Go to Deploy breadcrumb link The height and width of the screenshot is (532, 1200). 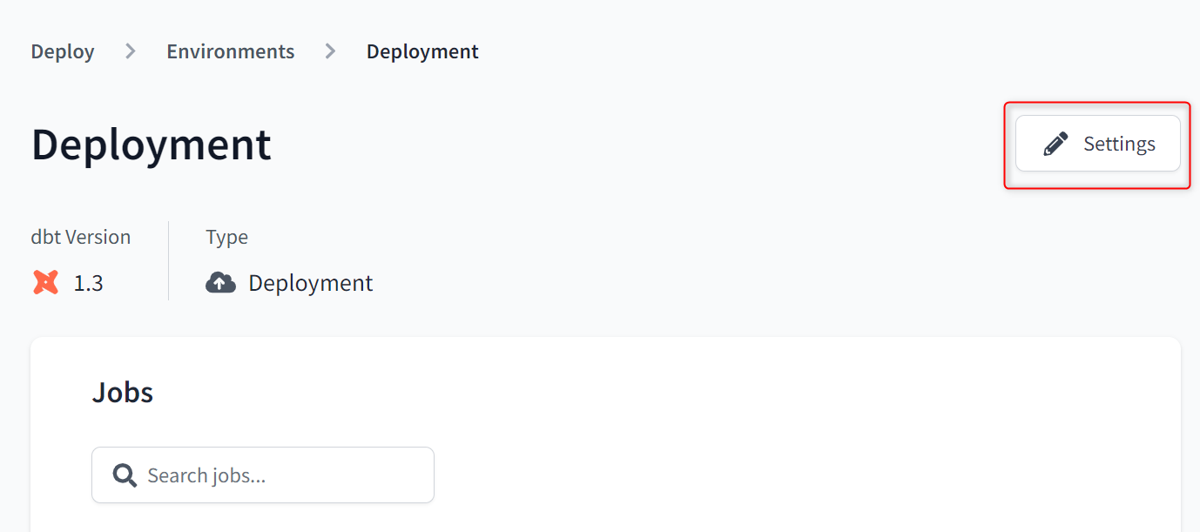point(63,51)
